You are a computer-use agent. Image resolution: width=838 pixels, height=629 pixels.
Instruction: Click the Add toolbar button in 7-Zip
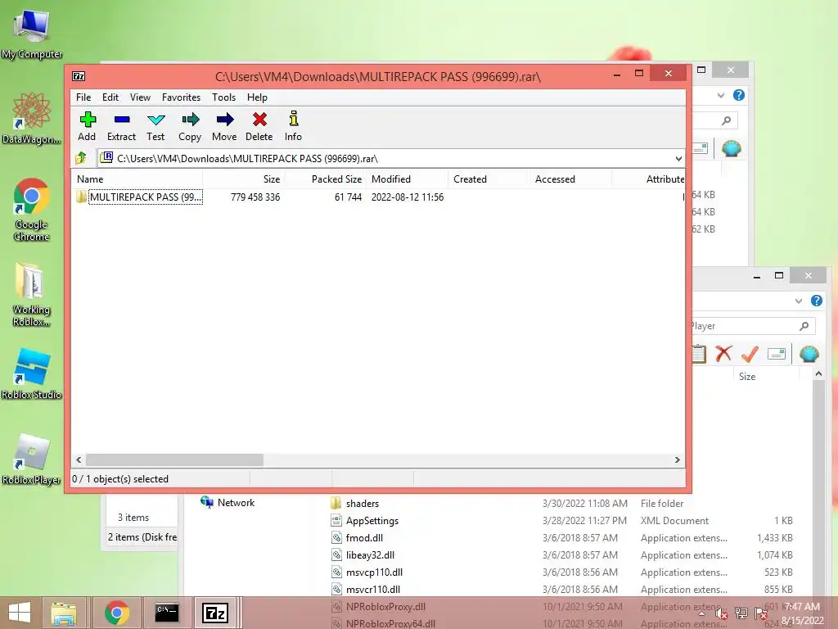pyautogui.click(x=87, y=127)
